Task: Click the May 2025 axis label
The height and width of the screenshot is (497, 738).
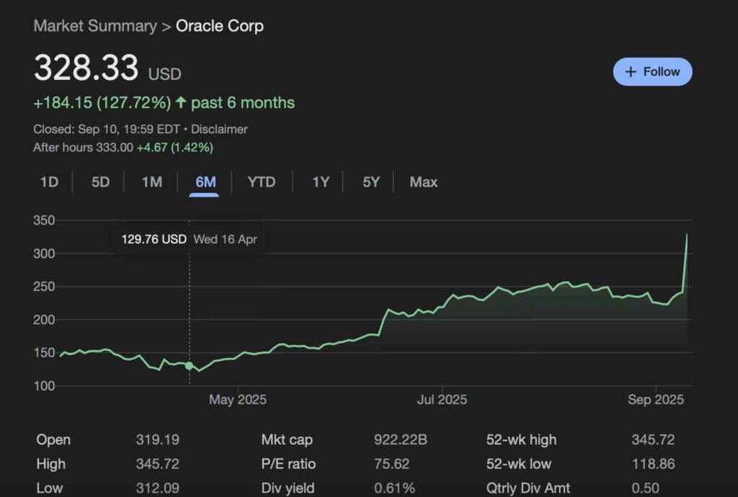Action: 238,400
